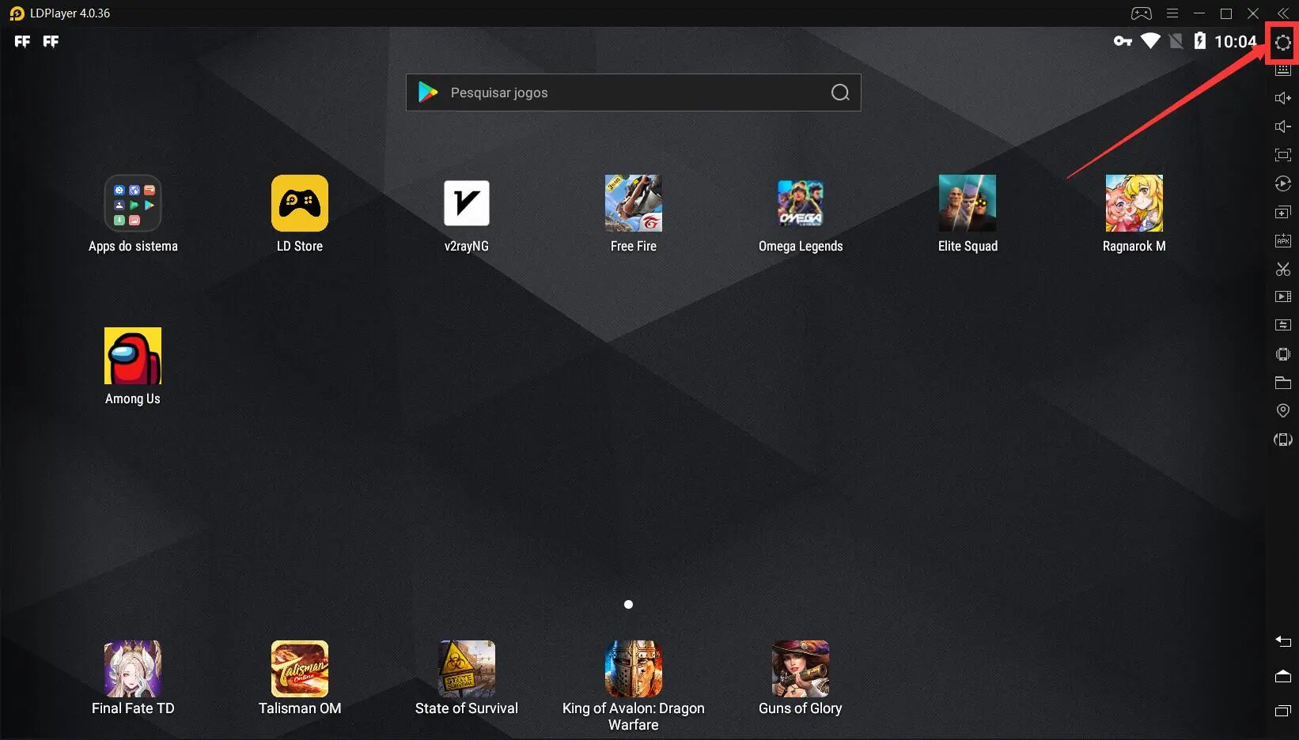Viewport: 1299px width, 740px height.
Task: Open hamburger menu in title bar
Action: pos(1172,13)
